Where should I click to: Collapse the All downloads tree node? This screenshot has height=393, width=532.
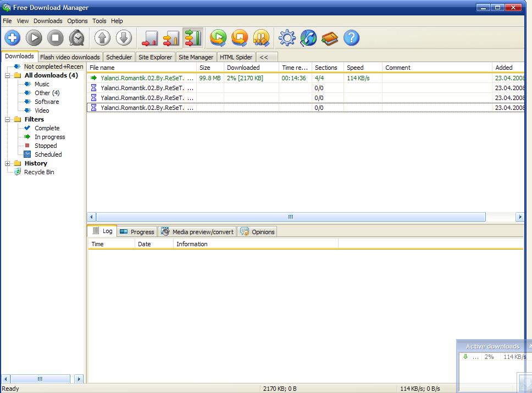[x=8, y=76]
